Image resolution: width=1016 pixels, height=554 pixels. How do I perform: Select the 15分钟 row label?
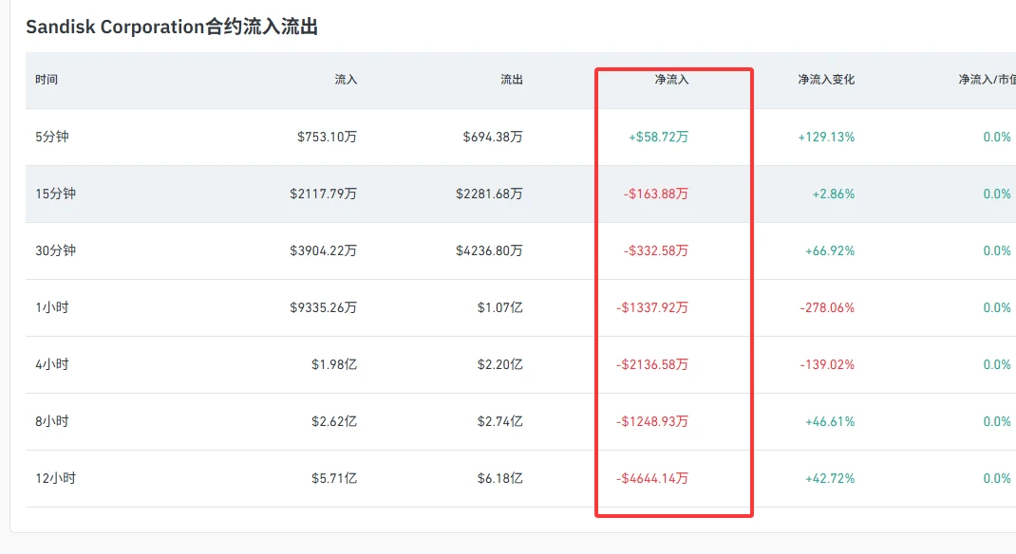pos(55,194)
